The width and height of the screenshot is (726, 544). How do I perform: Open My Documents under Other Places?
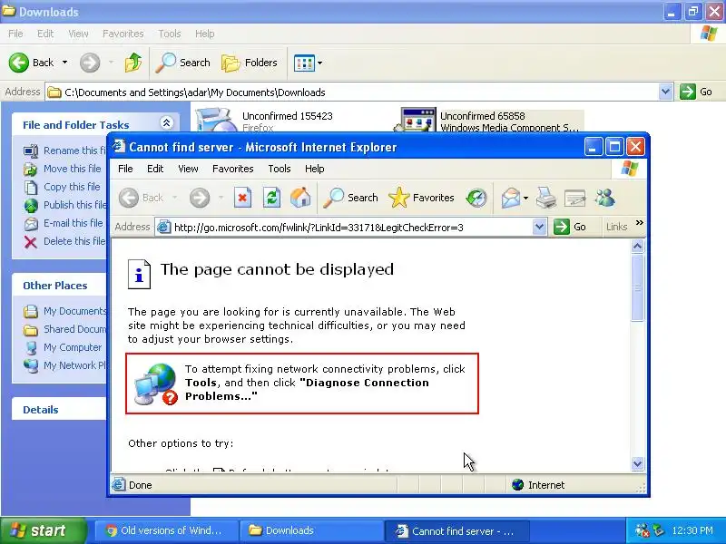pos(64,311)
